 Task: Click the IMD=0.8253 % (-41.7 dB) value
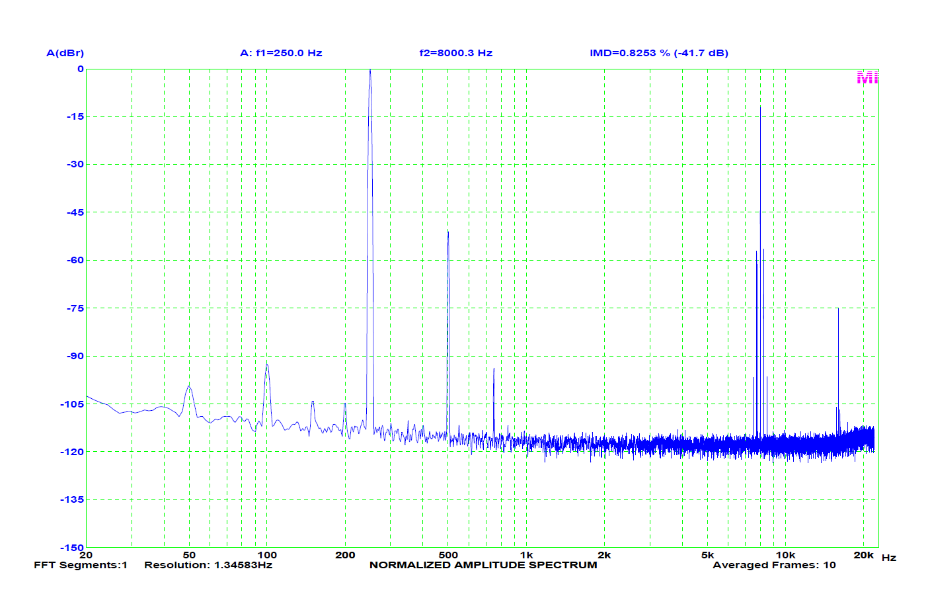click(x=659, y=53)
